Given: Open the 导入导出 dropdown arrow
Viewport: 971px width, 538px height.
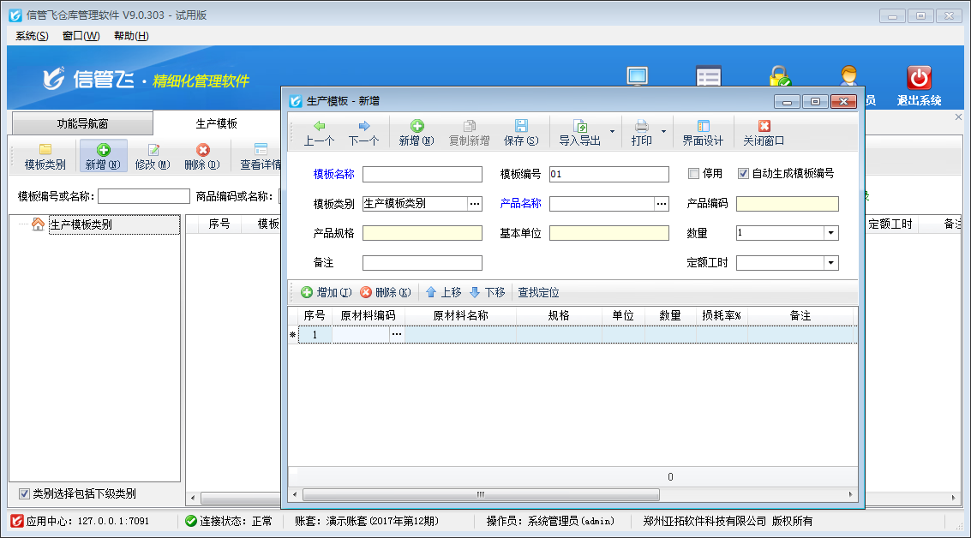Looking at the screenshot, I should click(x=612, y=132).
